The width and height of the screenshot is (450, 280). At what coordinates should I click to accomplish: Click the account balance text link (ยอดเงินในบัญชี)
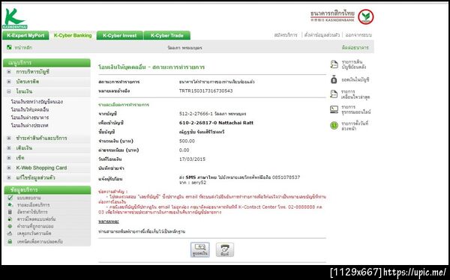click(355, 80)
